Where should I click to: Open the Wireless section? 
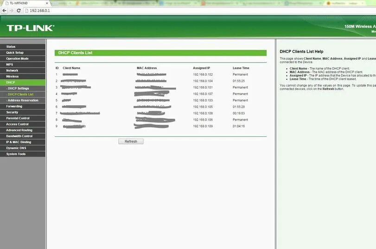tap(23, 77)
